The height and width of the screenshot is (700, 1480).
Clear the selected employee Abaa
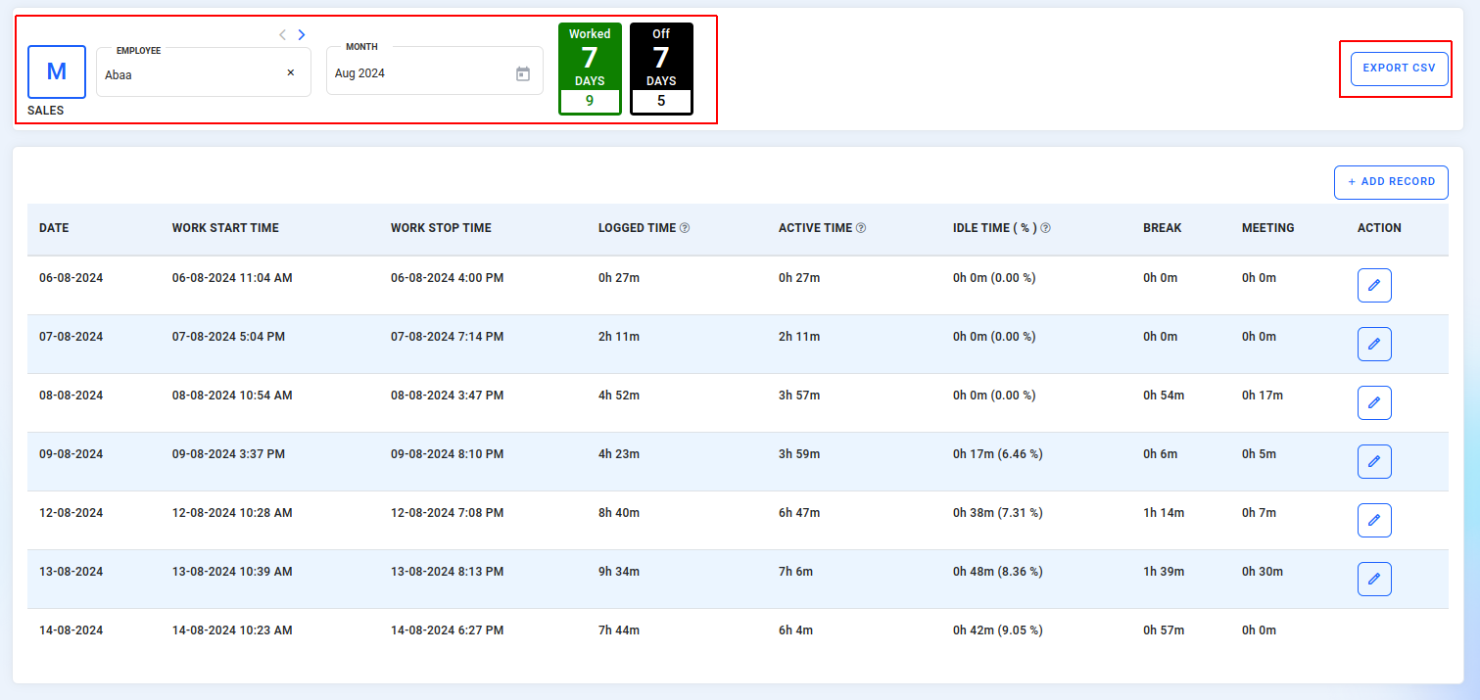(291, 72)
